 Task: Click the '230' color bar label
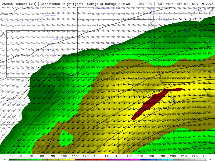click(206, 156)
